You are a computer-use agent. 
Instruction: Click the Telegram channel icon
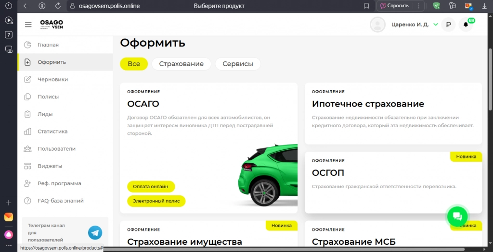[95, 233]
